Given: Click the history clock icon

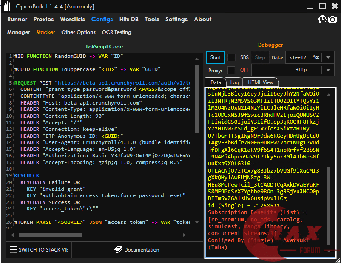Looking at the screenshot, I should tap(322, 20).
